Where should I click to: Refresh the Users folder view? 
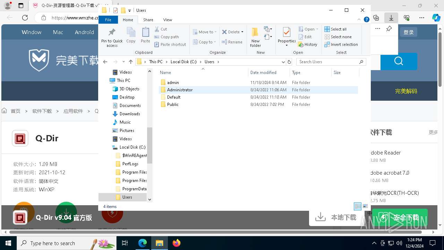pos(289,62)
